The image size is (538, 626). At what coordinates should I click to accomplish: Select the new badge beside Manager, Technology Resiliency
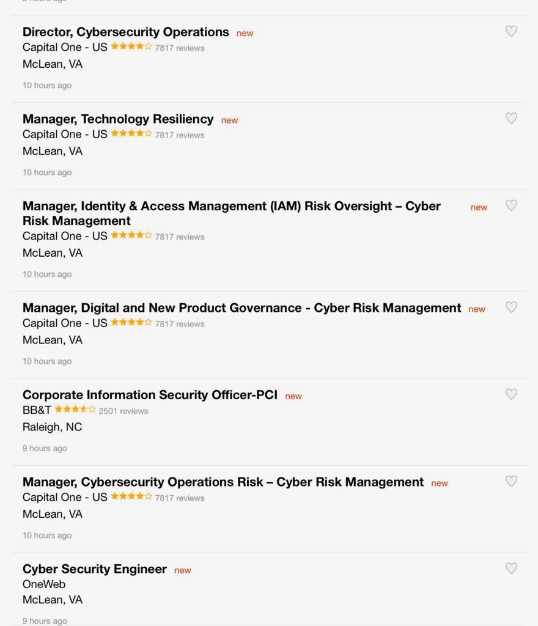tap(230, 120)
